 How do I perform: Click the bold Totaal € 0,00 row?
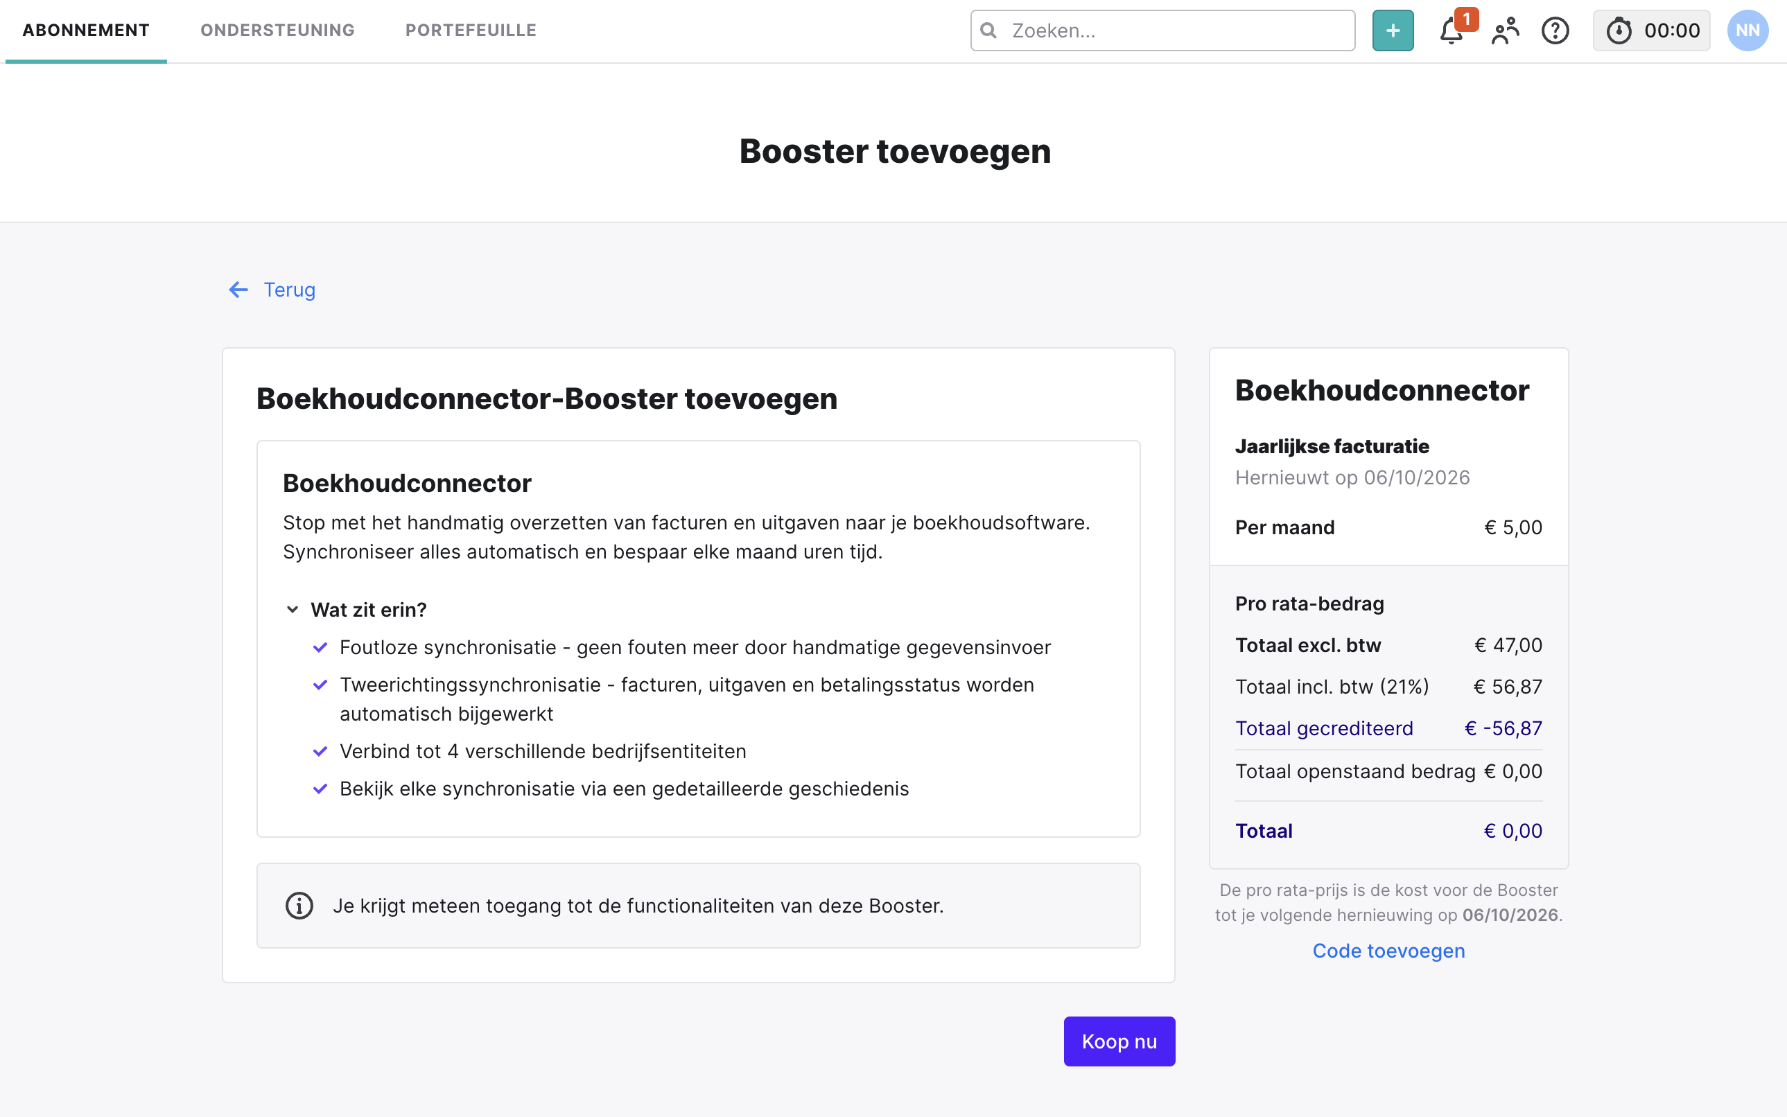tap(1388, 831)
